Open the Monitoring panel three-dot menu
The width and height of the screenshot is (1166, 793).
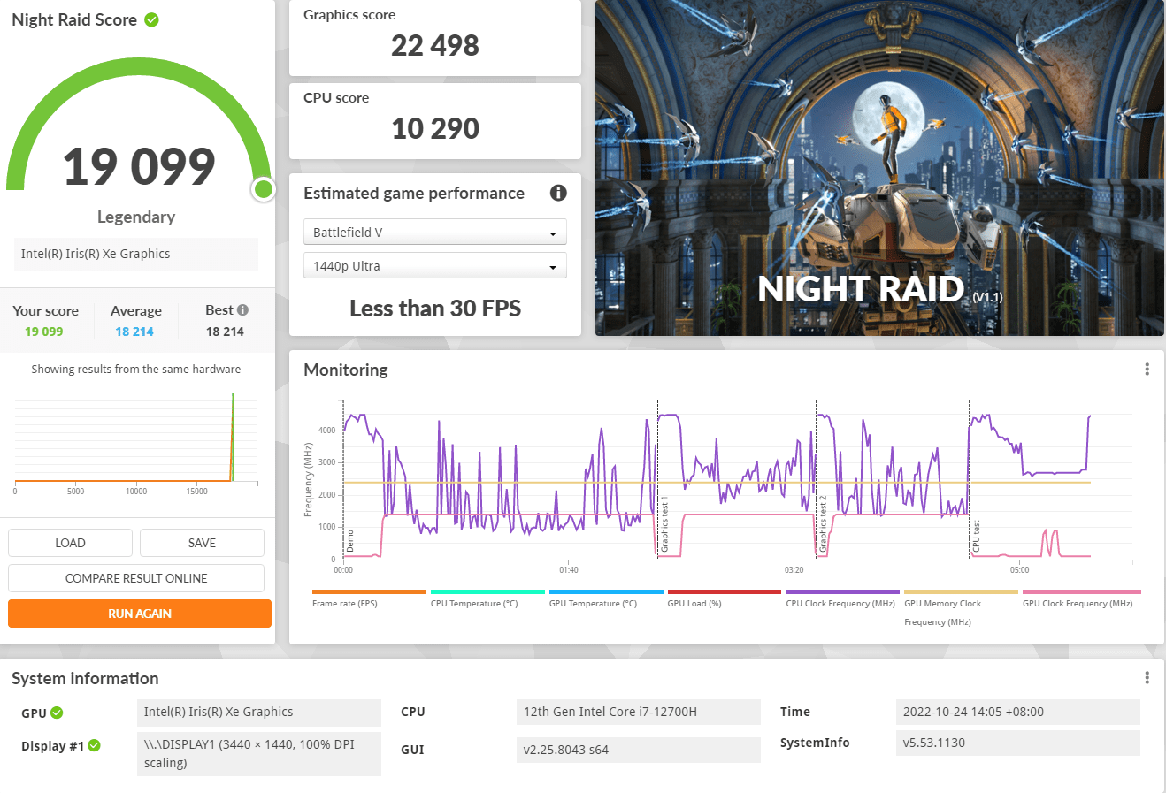point(1147,370)
